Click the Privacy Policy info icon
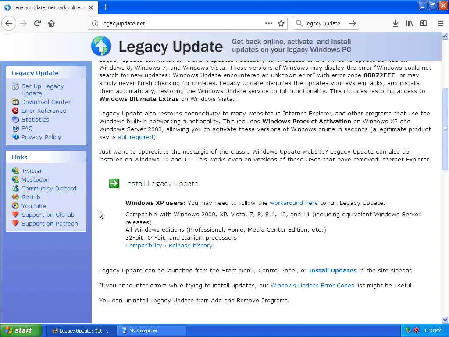 pos(15,137)
